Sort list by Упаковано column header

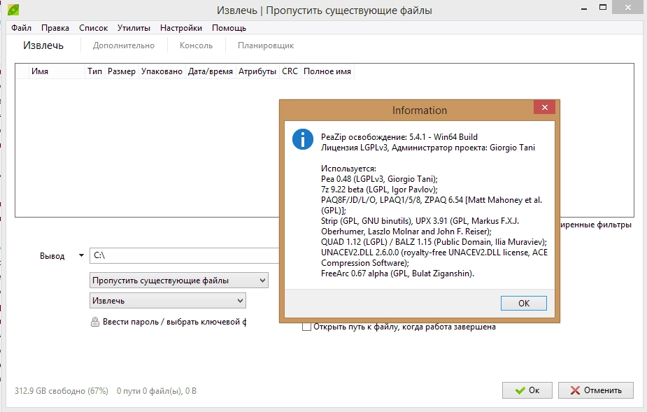click(162, 71)
